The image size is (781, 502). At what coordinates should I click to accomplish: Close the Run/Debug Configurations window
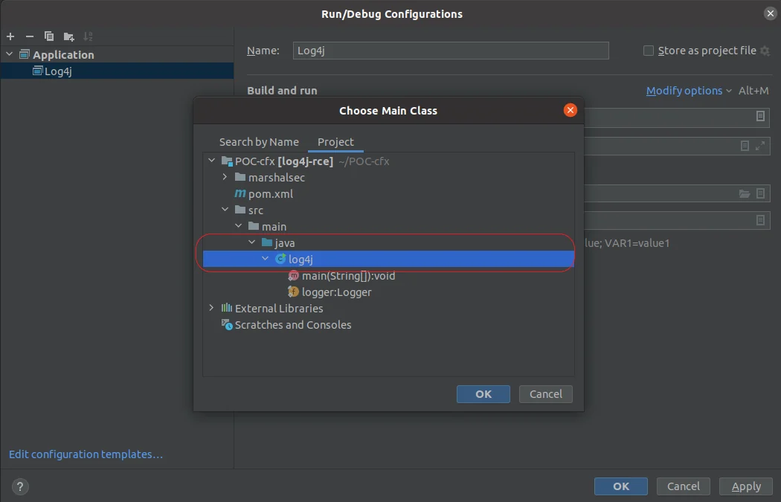click(x=770, y=13)
